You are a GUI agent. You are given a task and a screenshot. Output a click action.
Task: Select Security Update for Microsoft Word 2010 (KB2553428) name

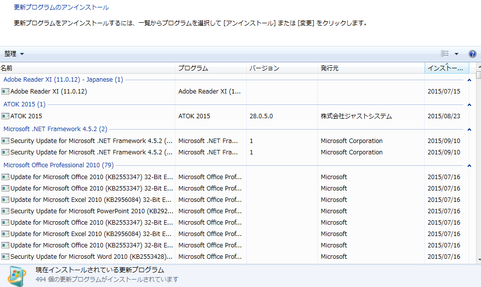(x=91, y=257)
